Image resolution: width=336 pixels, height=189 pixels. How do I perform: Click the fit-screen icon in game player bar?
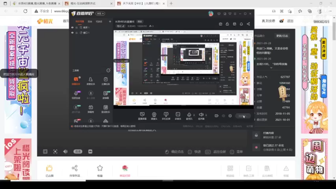coord(45,152)
